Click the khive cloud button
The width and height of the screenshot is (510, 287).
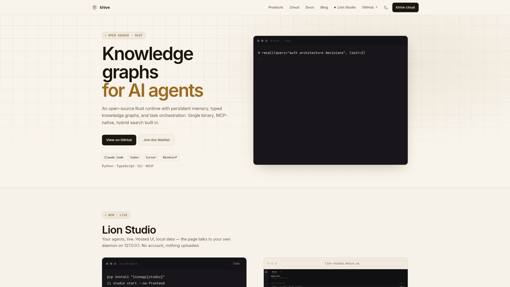coord(405,7)
